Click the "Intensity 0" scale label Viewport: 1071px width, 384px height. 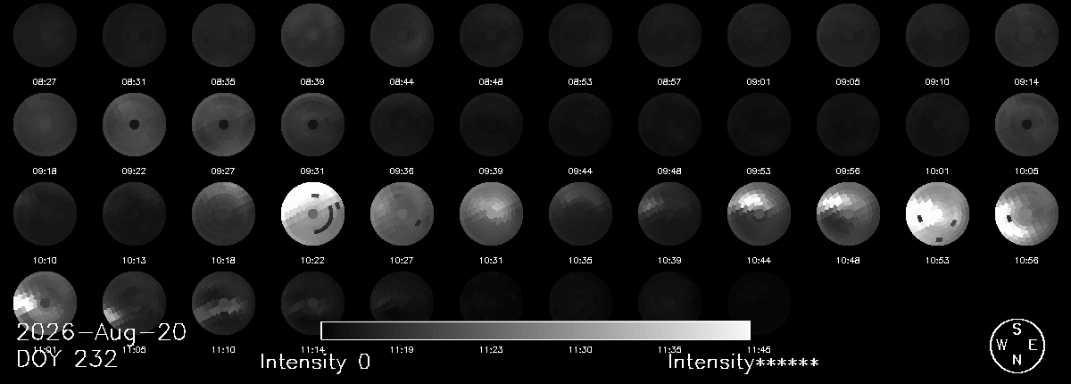point(315,363)
